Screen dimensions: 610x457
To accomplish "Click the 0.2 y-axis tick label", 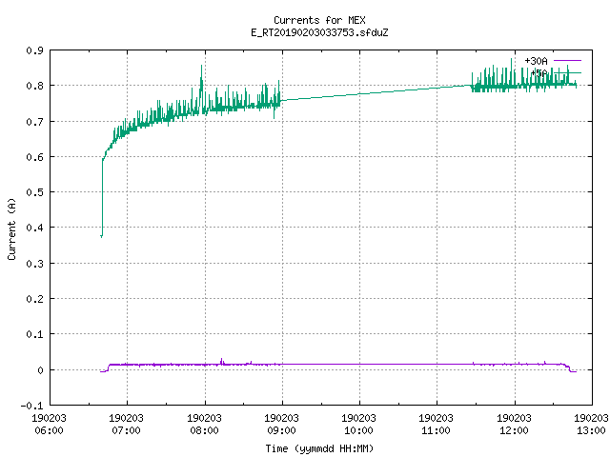I will tap(34, 299).
